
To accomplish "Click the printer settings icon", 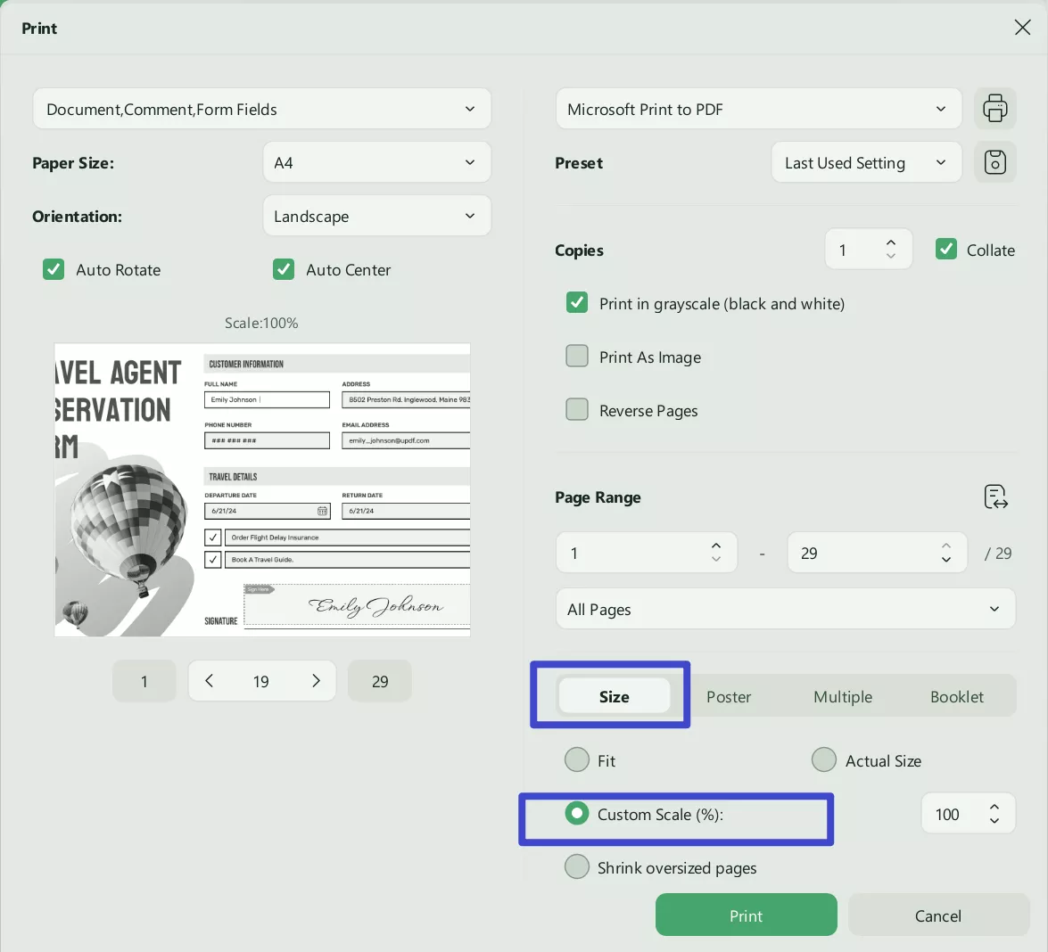I will click(995, 108).
